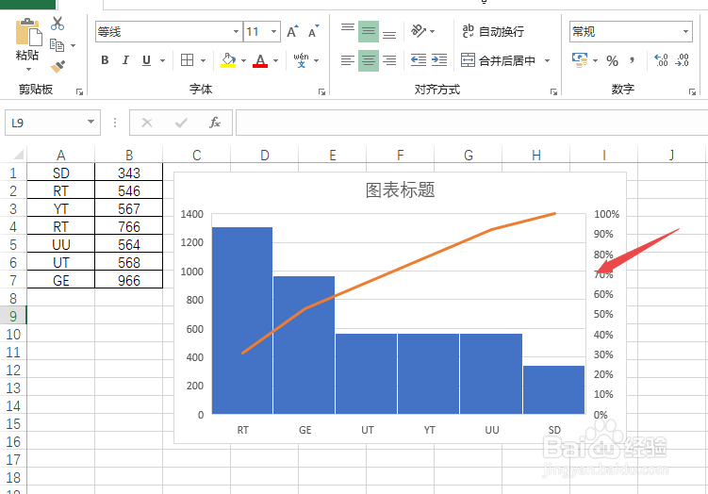Apply comma style

pos(633,60)
